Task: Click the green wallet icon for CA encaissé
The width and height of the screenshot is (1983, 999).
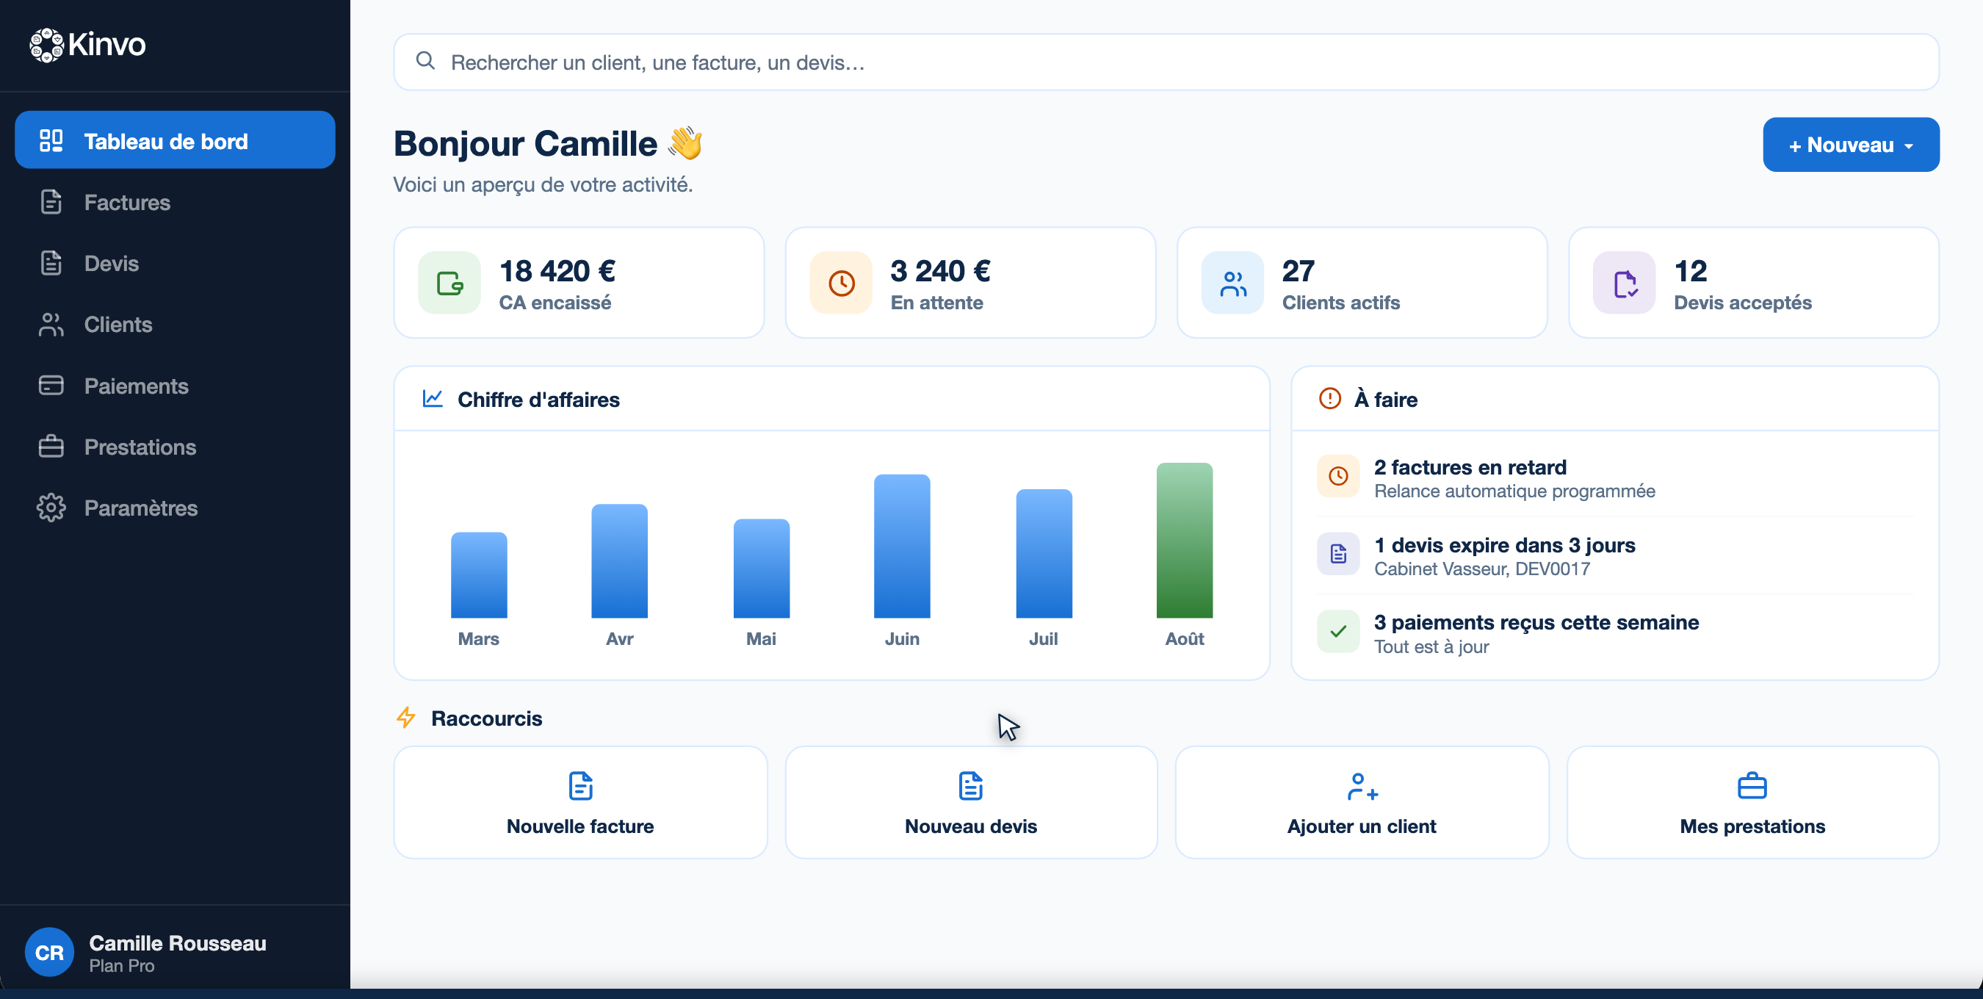Action: click(x=449, y=283)
